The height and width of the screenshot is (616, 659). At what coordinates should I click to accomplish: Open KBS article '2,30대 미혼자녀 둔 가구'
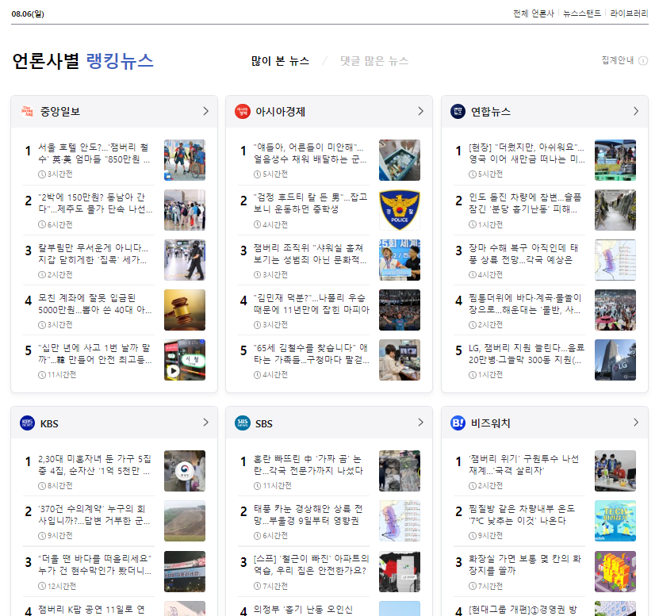point(94,465)
